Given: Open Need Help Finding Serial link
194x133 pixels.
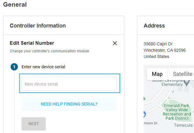Looking at the screenshot, I should (69, 104).
